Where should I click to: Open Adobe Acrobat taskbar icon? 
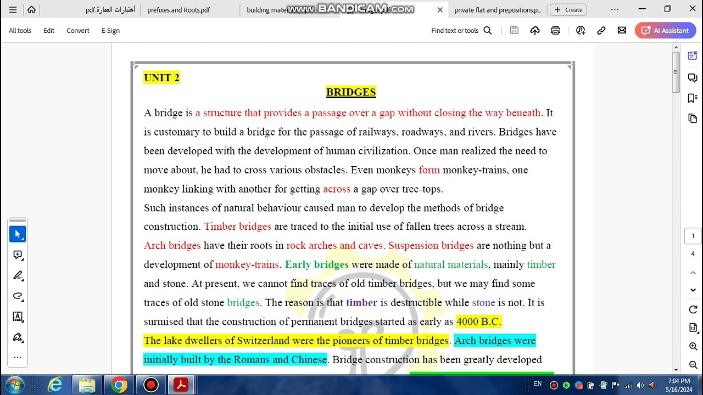point(181,385)
